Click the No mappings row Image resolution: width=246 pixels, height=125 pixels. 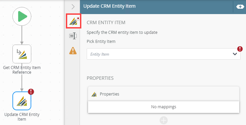pyautogui.click(x=164, y=107)
